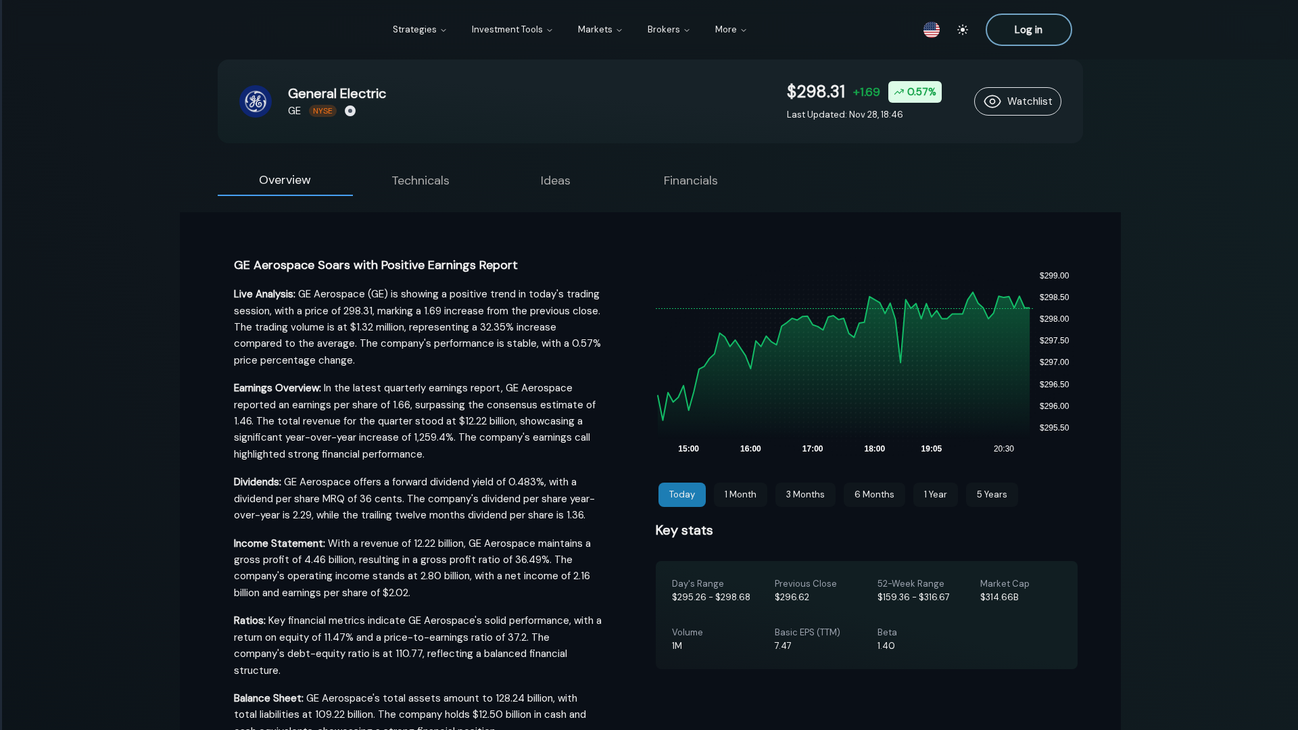This screenshot has width=1298, height=730.
Task: Go to the Ideas tab
Action: pyautogui.click(x=555, y=180)
